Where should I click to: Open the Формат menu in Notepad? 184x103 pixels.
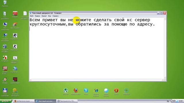click(x=44, y=16)
